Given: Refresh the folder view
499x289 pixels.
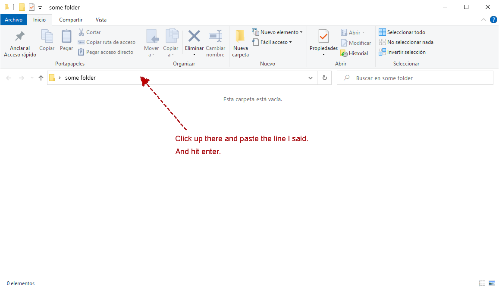Looking at the screenshot, I should (x=325, y=78).
